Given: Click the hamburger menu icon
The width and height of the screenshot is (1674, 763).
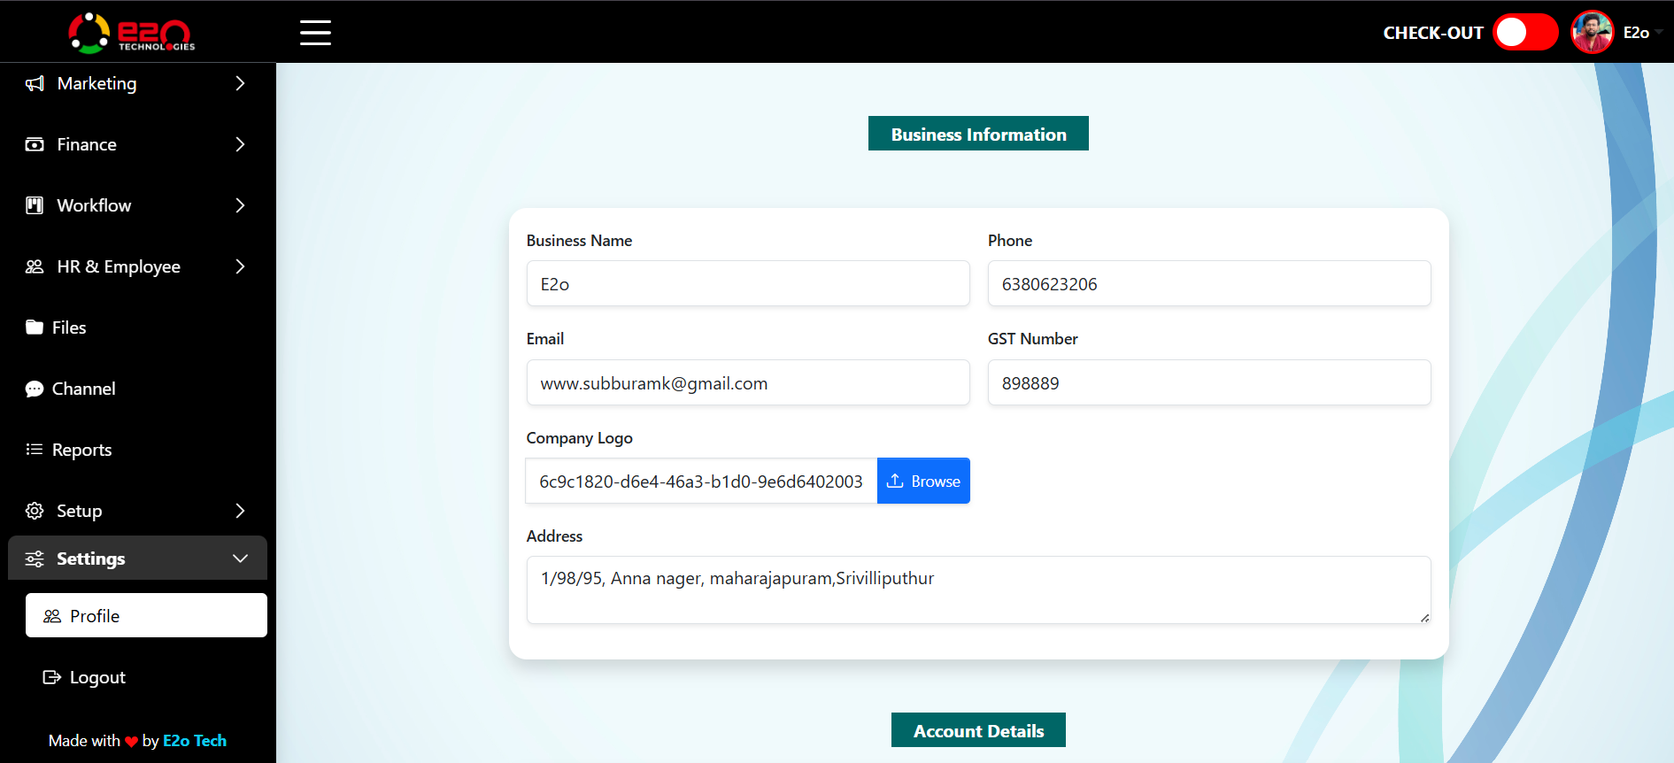Looking at the screenshot, I should [315, 33].
